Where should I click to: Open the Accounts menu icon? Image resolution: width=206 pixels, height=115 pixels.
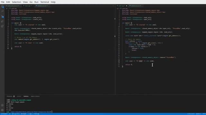click(2, 105)
